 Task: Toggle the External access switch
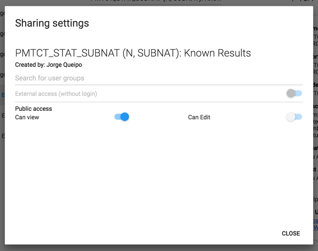294,93
